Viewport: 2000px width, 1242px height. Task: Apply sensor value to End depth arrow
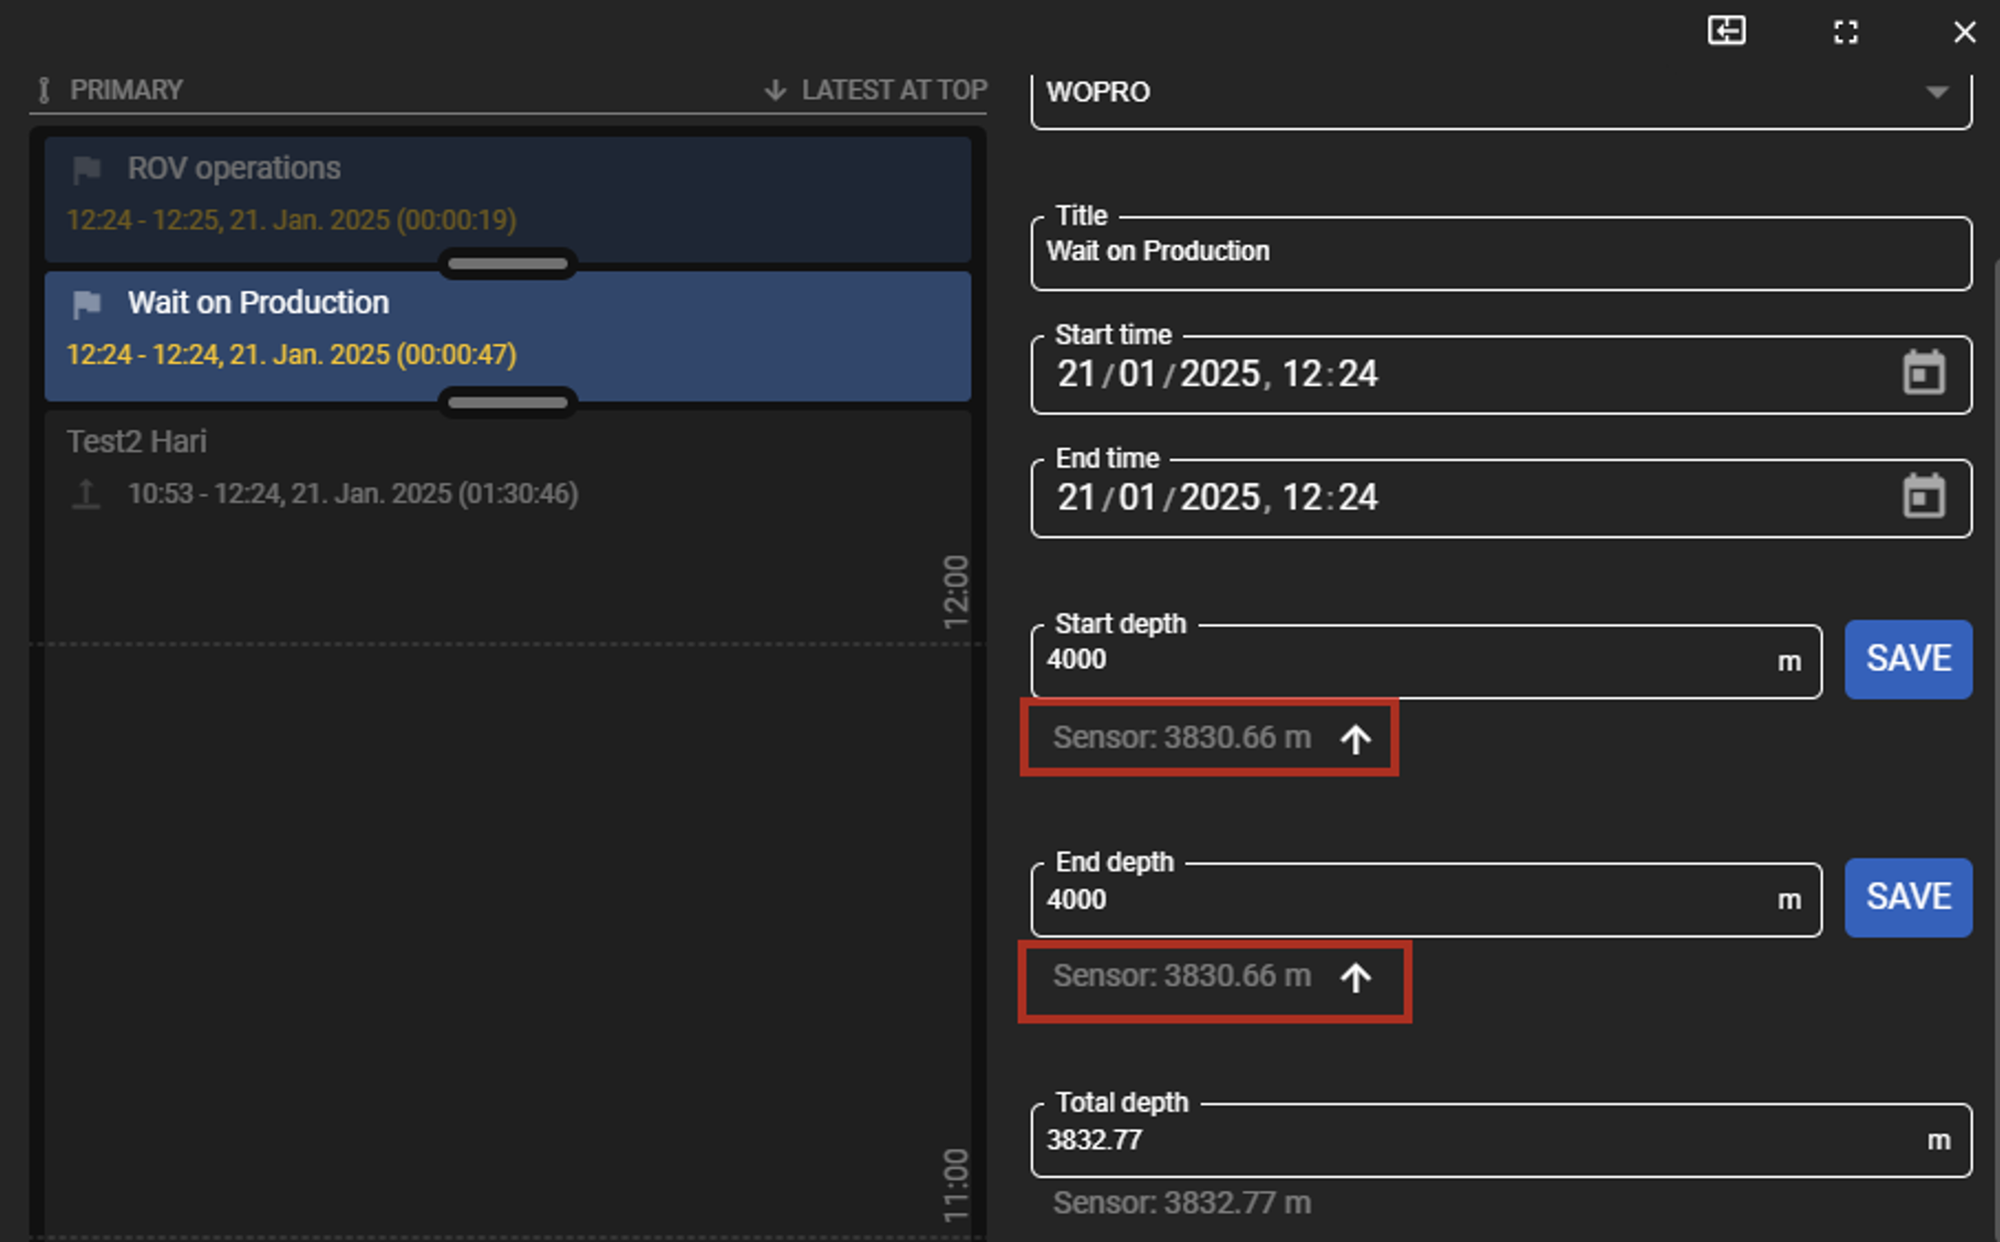point(1355,978)
